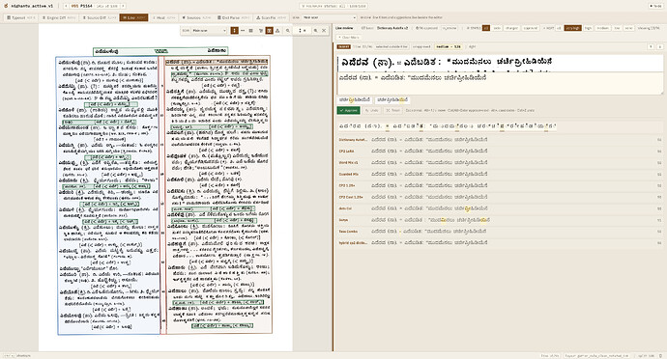
Task: Toggle the vertical dots overlay icon in the scan toolbar
Action: 234,31
